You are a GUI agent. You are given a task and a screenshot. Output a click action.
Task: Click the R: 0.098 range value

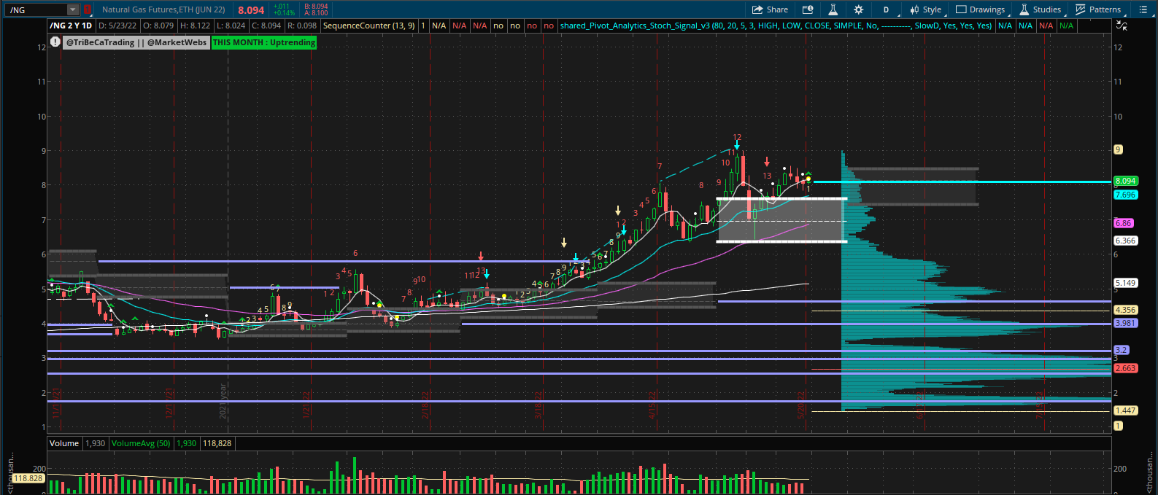(302, 26)
